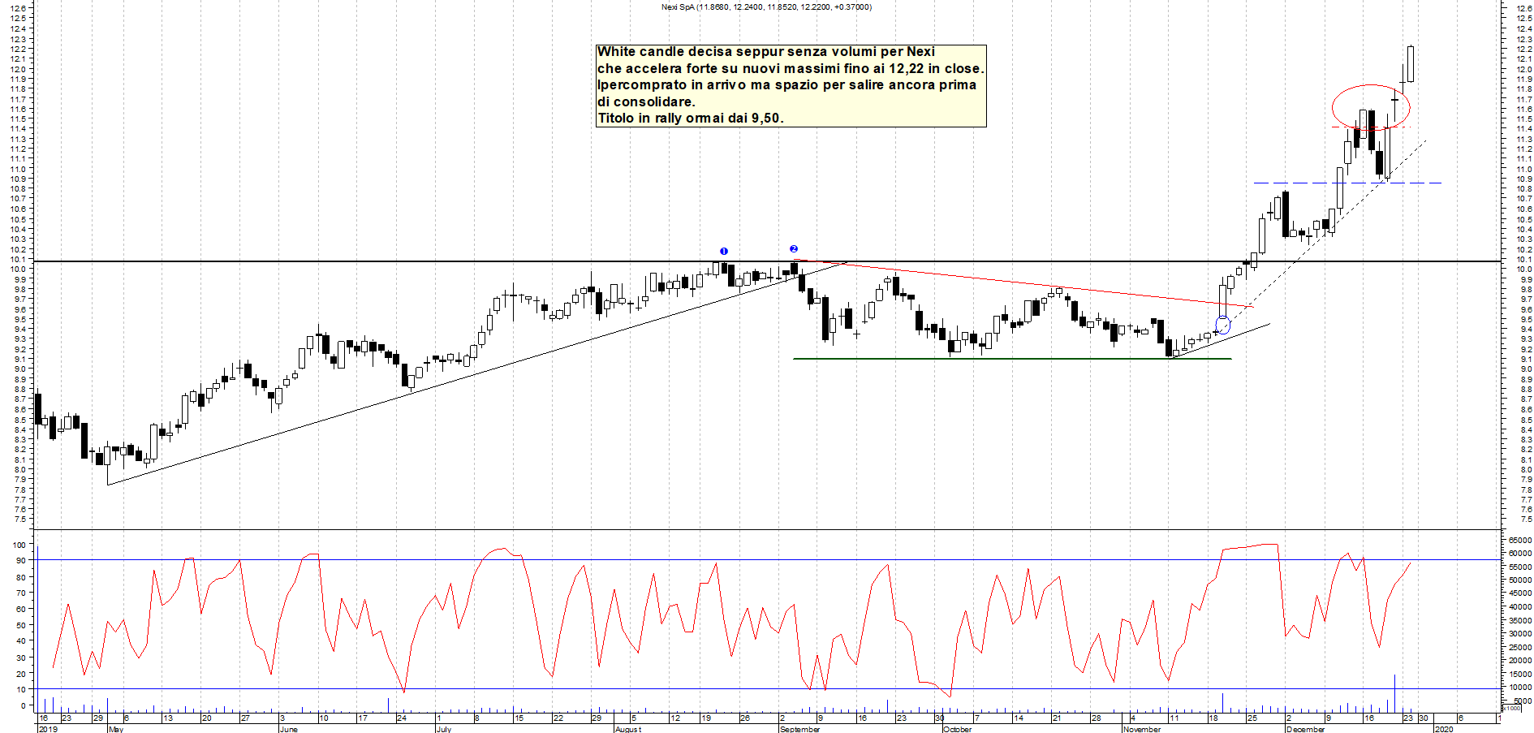
Task: Click the 'June' label on the time axis
Action: 289,729
